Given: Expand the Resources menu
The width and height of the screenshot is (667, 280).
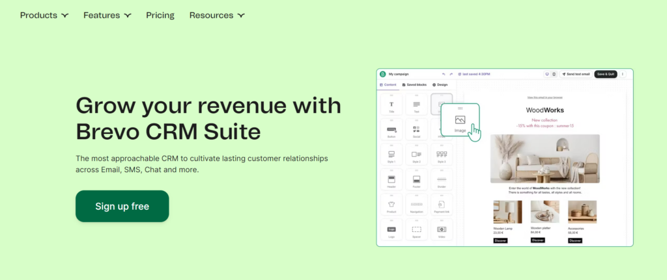Looking at the screenshot, I should coord(217,16).
